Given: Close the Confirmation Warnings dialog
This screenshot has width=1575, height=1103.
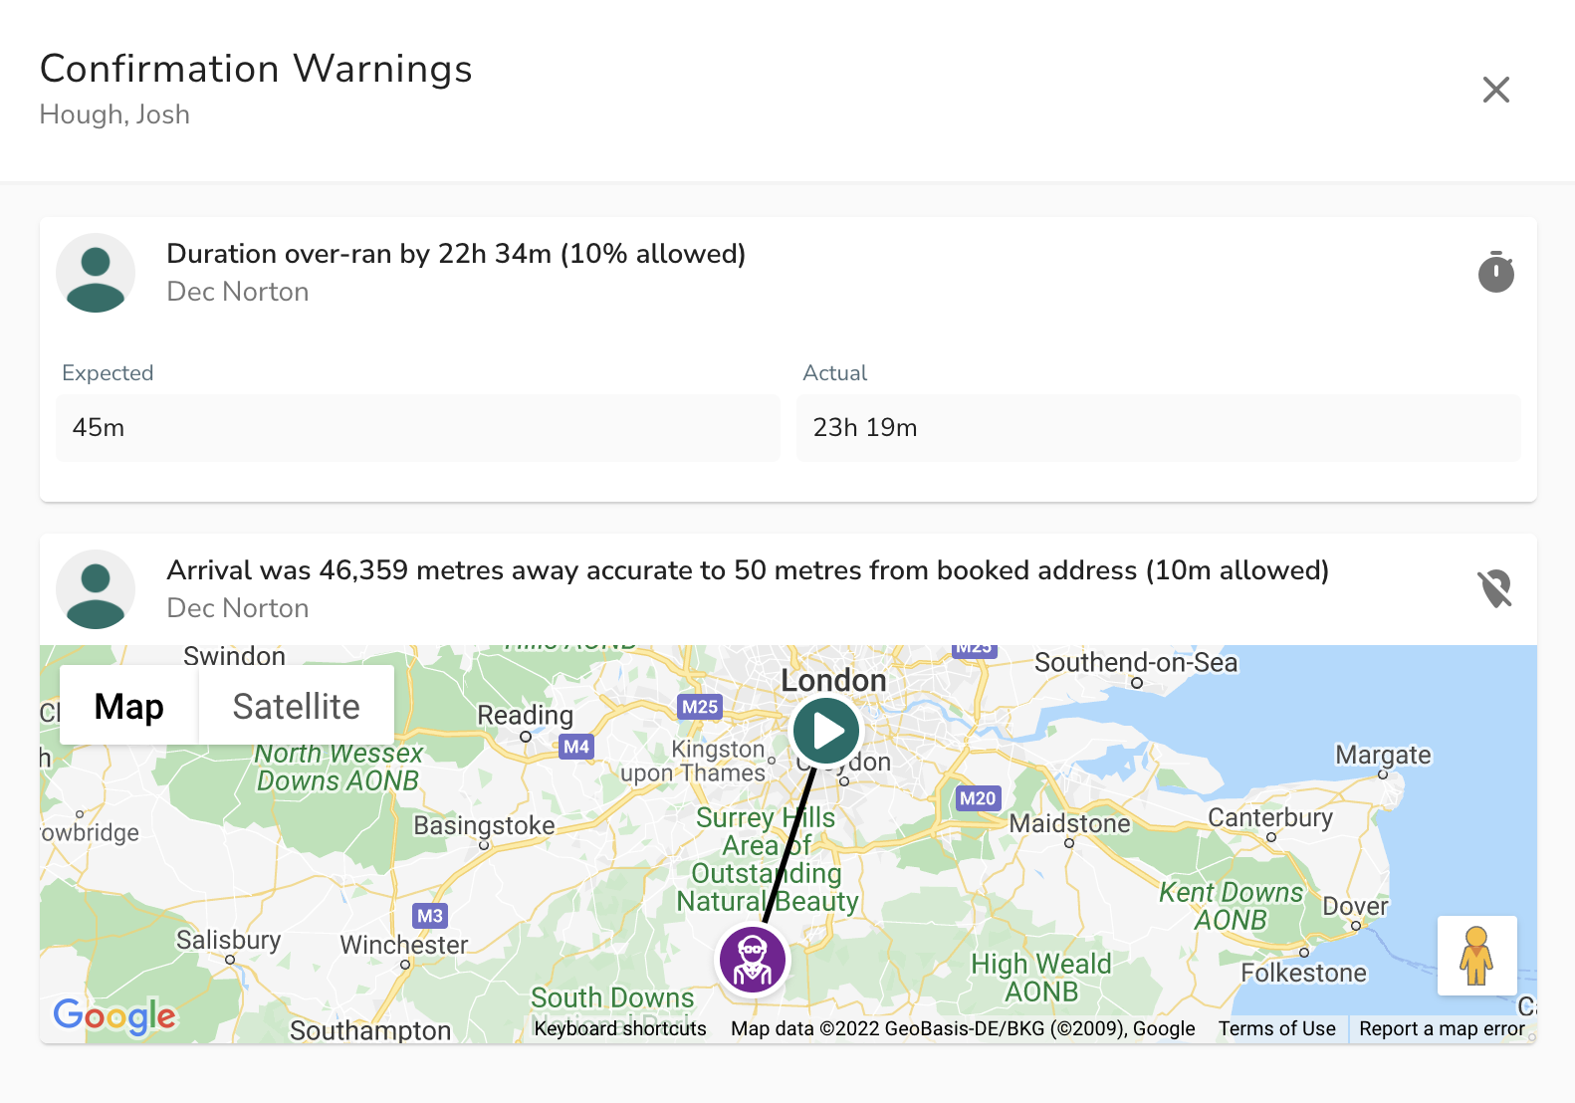Looking at the screenshot, I should tap(1495, 90).
